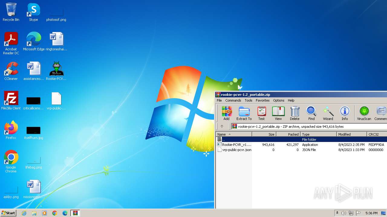
Task: Sort files by CRC32 column header
Action: tap(377, 134)
